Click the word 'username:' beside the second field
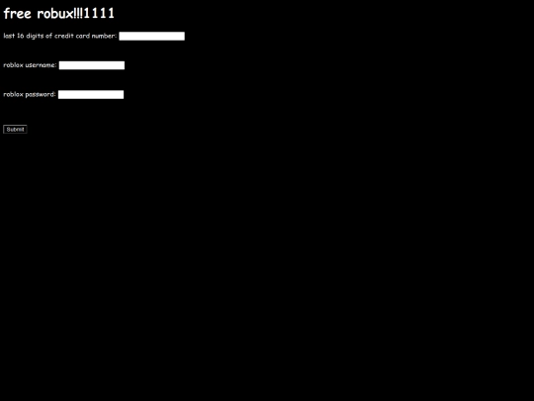534x401 pixels. pos(42,64)
